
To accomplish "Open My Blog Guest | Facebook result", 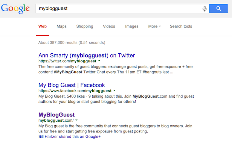I will [x=72, y=85].
